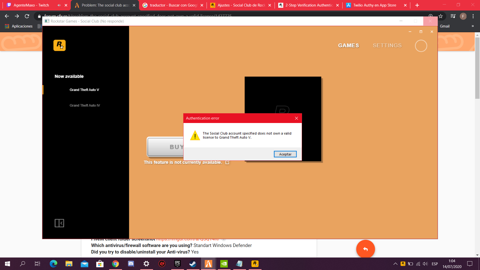Close the Problem: The social club tab
This screenshot has width=480, height=270.
click(x=134, y=5)
